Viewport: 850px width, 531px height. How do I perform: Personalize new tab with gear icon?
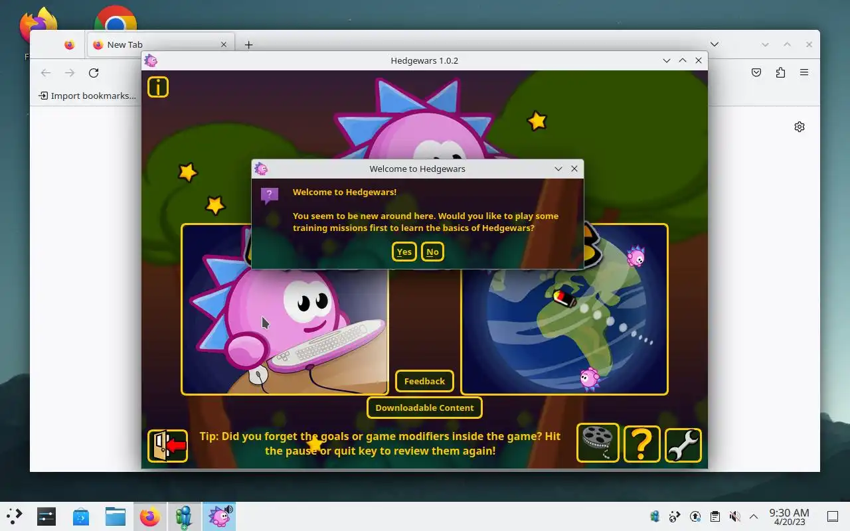(800, 127)
